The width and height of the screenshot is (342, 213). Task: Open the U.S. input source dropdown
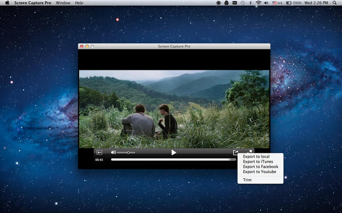coord(277,3)
